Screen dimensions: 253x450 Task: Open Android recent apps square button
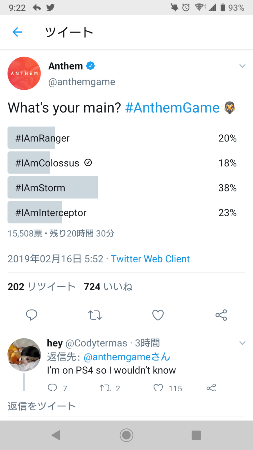tap(196, 435)
